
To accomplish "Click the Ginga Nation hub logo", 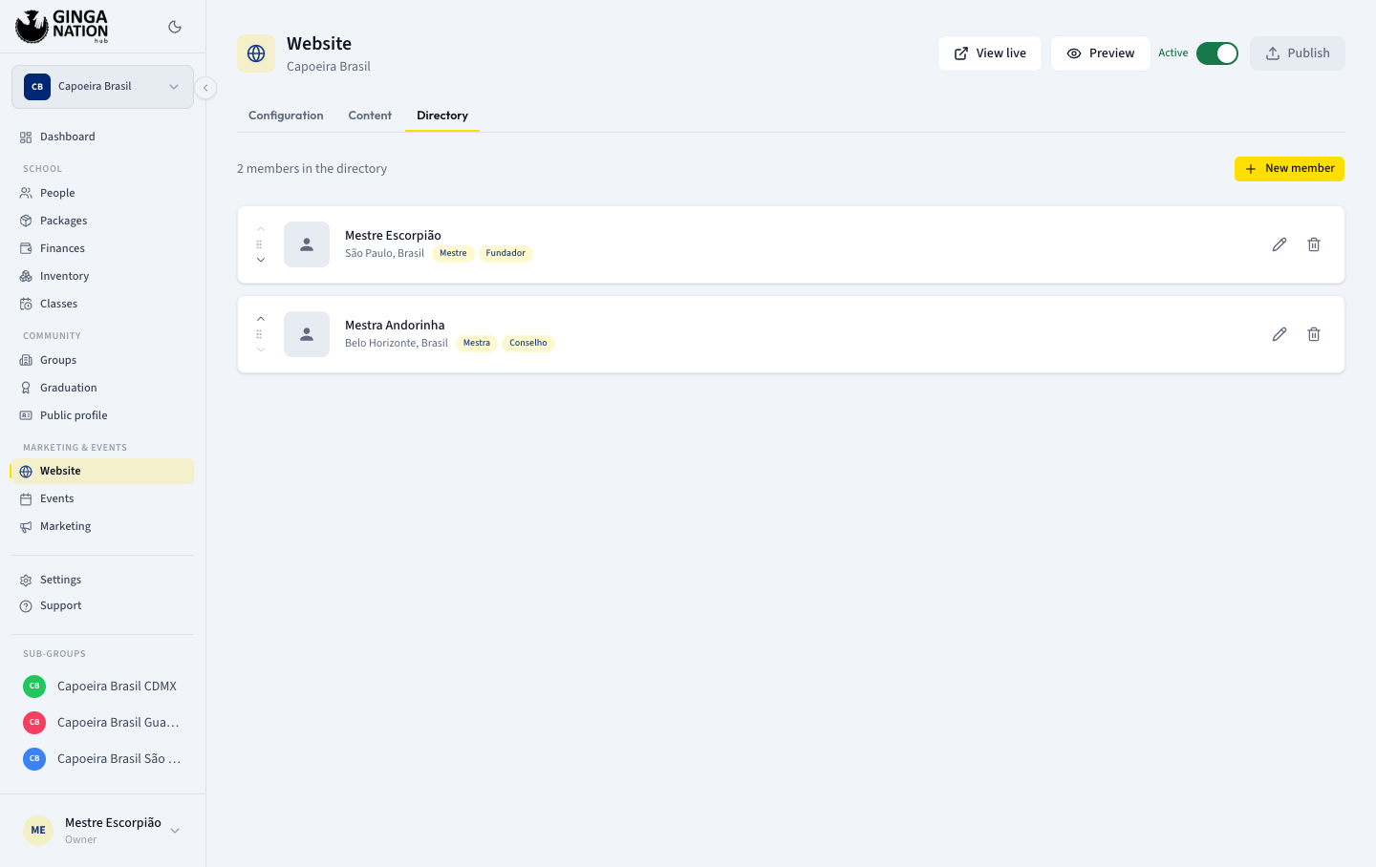I will click(62, 27).
